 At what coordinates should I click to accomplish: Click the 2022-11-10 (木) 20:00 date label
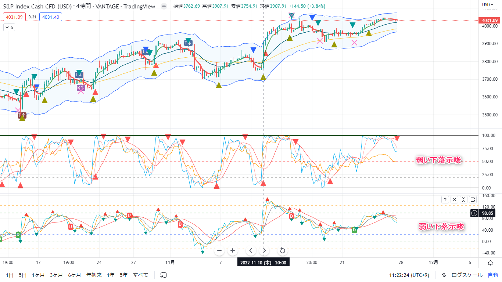263,263
